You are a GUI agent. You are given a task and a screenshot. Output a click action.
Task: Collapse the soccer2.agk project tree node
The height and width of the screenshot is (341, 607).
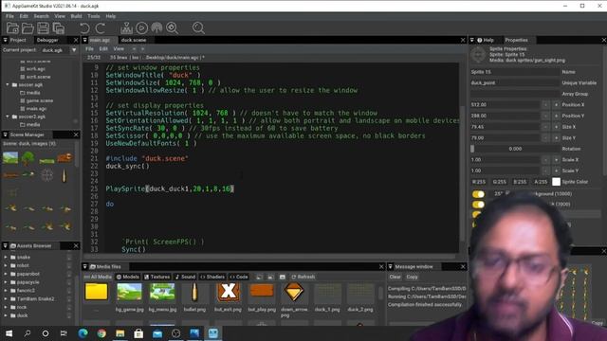coord(8,117)
